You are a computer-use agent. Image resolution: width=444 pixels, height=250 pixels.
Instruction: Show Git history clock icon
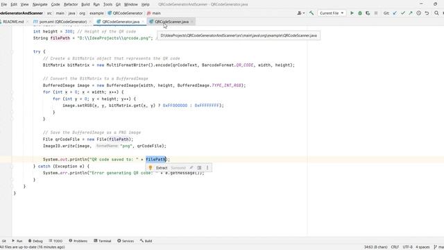418,13
